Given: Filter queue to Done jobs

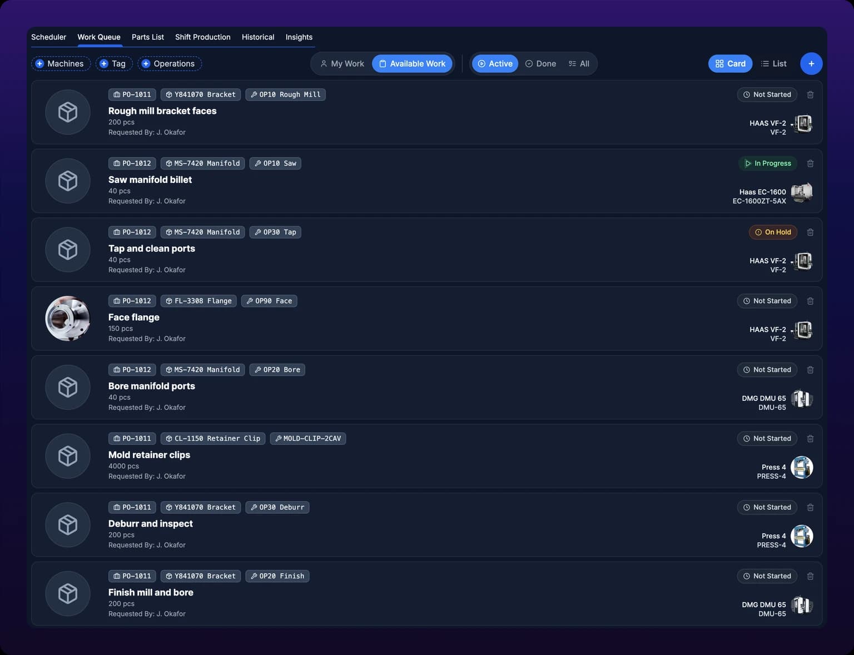Looking at the screenshot, I should point(540,63).
